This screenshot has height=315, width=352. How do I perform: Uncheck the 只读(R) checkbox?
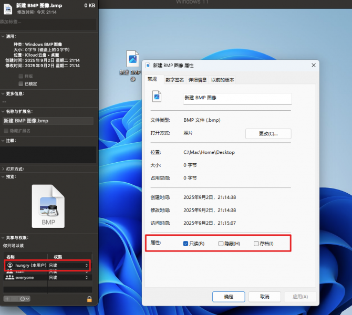click(185, 244)
